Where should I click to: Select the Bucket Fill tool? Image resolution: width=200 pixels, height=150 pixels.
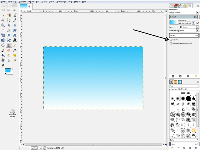(x=3, y=45)
